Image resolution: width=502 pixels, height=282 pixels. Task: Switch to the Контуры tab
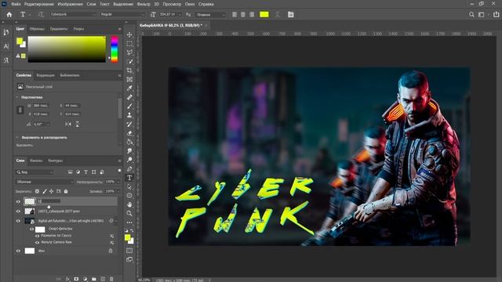tap(56, 161)
